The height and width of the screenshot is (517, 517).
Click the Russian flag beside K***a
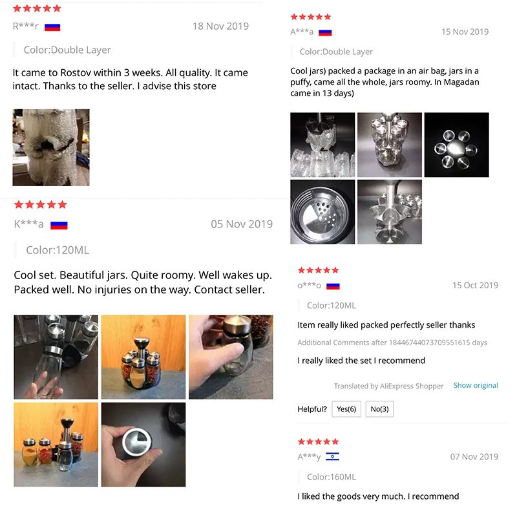[x=59, y=225]
